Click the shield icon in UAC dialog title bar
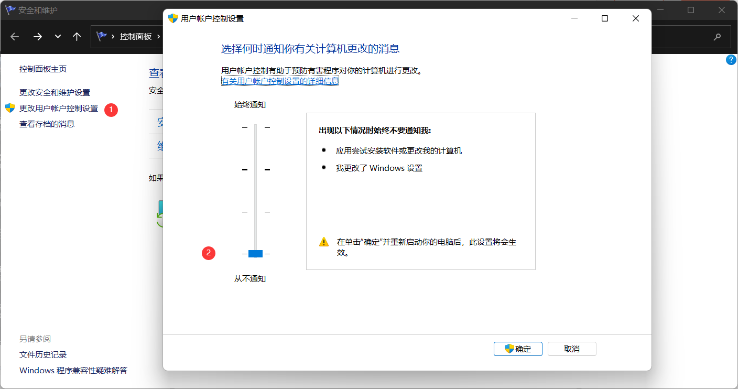 (x=172, y=18)
